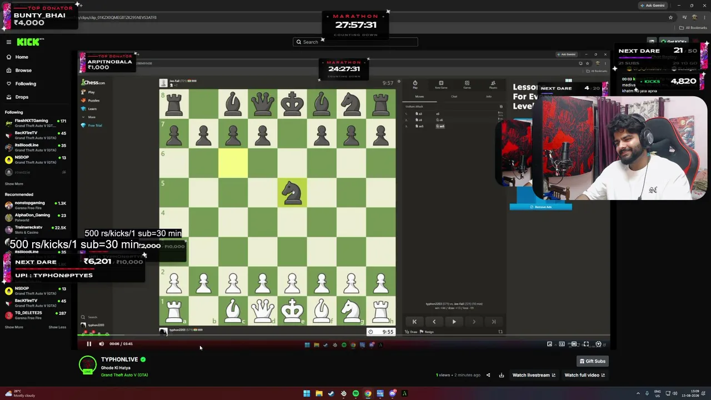711x400 pixels.
Task: Open TG_DELETE25 channel in sidebar
Action: (36, 315)
